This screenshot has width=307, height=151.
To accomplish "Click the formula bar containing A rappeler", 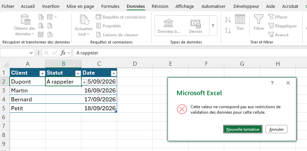I will tap(190, 53).
